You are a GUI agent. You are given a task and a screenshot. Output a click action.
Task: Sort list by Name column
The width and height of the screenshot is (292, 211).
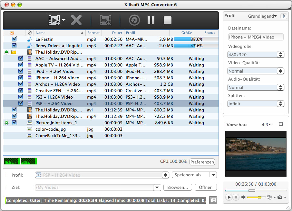click(60, 33)
